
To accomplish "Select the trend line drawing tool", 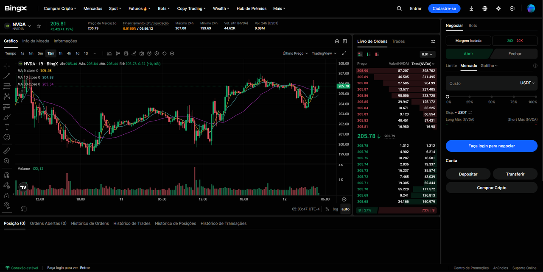I will (x=7, y=76).
